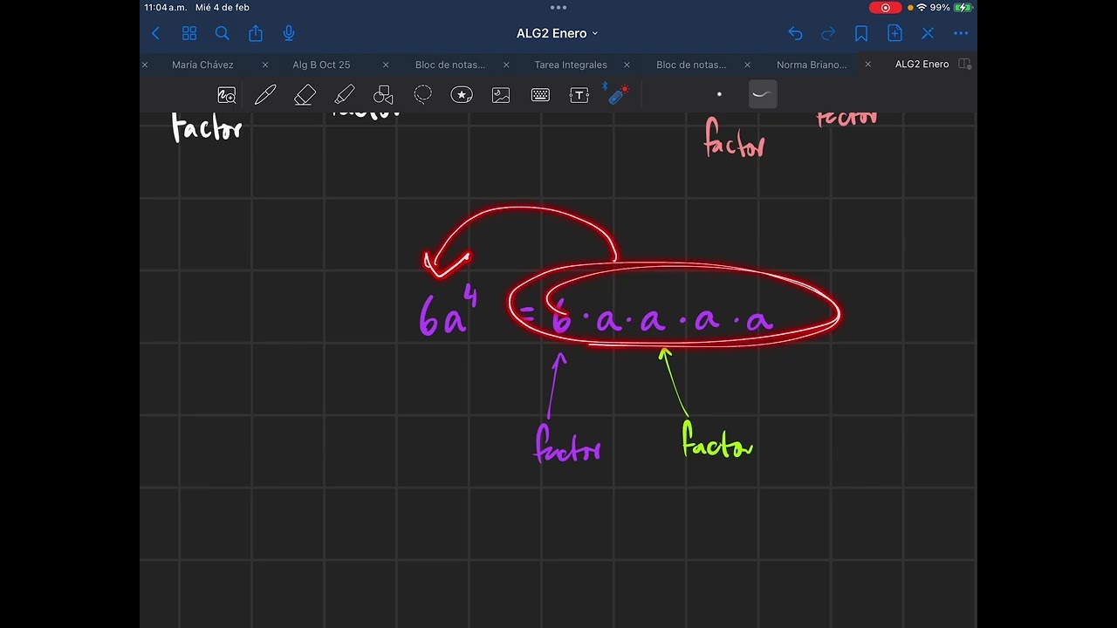
Task: Switch to the Alg B Oct 25 tab
Action: [321, 65]
